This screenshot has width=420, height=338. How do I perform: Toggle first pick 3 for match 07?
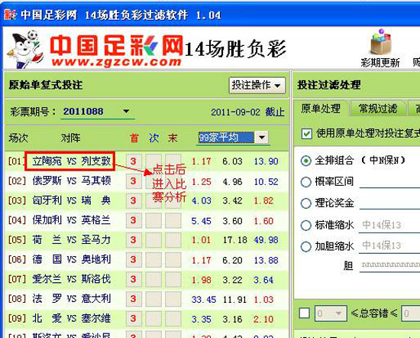[134, 280]
